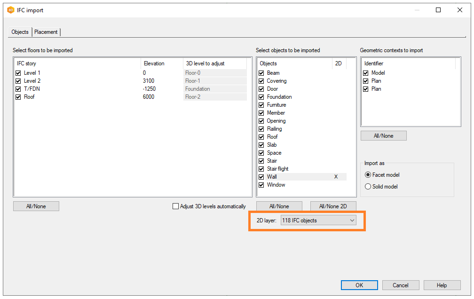
Task: Click the IFC import app icon in title bar
Action: click(11, 10)
